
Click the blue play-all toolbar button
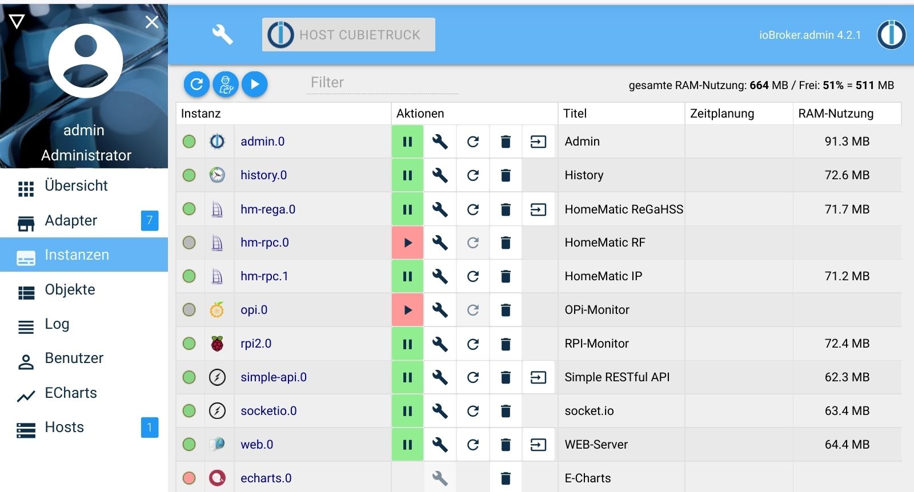tap(255, 84)
